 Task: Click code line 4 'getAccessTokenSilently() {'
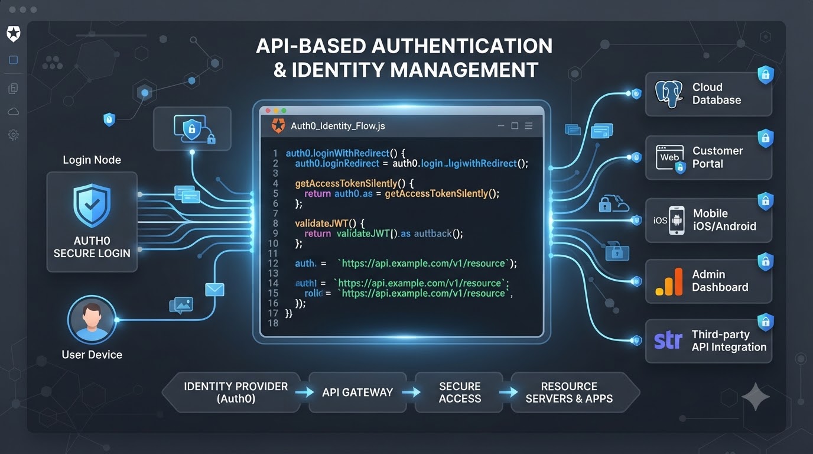point(356,183)
